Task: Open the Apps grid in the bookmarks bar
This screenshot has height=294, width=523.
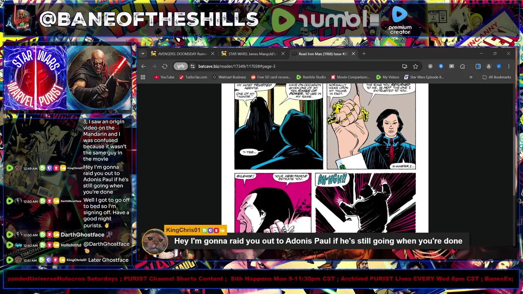Action: pos(143,77)
